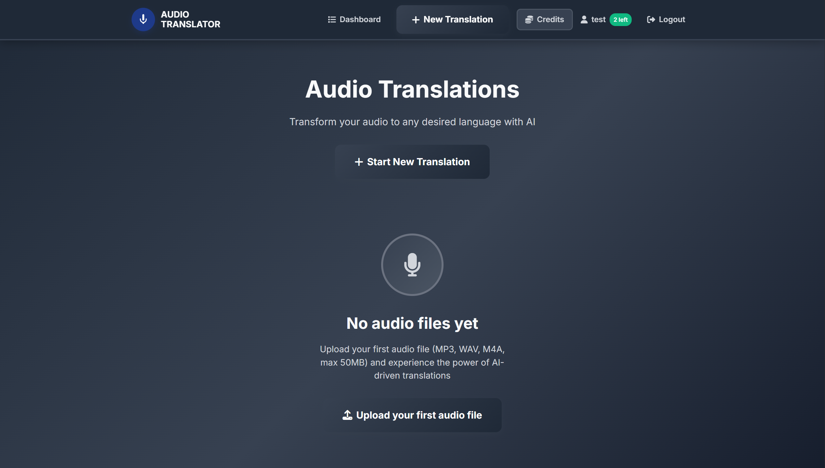Click the large microphone circle icon

pos(412,265)
